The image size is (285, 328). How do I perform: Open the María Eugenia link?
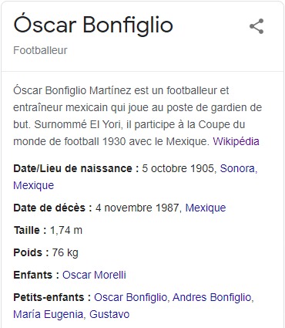tap(48, 314)
